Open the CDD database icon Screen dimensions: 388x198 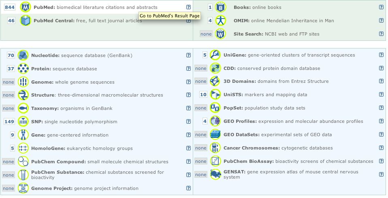215,68
